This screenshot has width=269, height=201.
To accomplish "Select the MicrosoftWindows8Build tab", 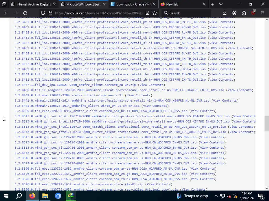I will click(x=84, y=4).
